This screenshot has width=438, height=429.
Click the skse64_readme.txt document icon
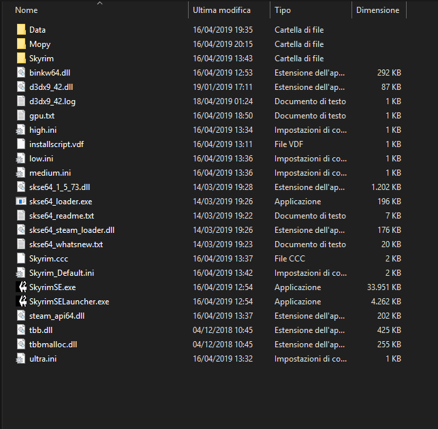tap(21, 215)
